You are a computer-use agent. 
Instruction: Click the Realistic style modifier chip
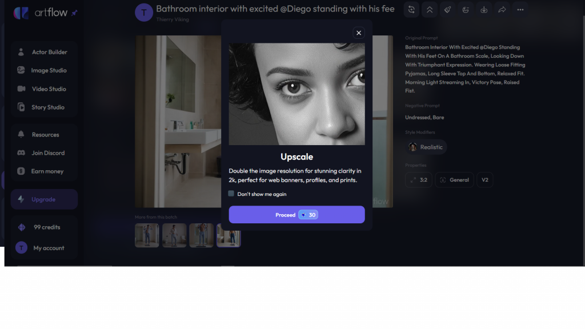point(426,147)
